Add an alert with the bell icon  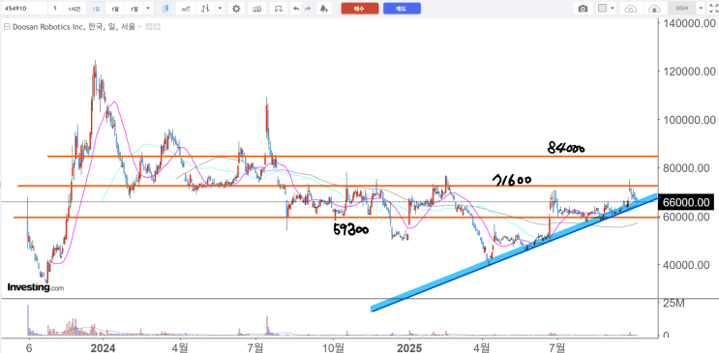tap(324, 9)
